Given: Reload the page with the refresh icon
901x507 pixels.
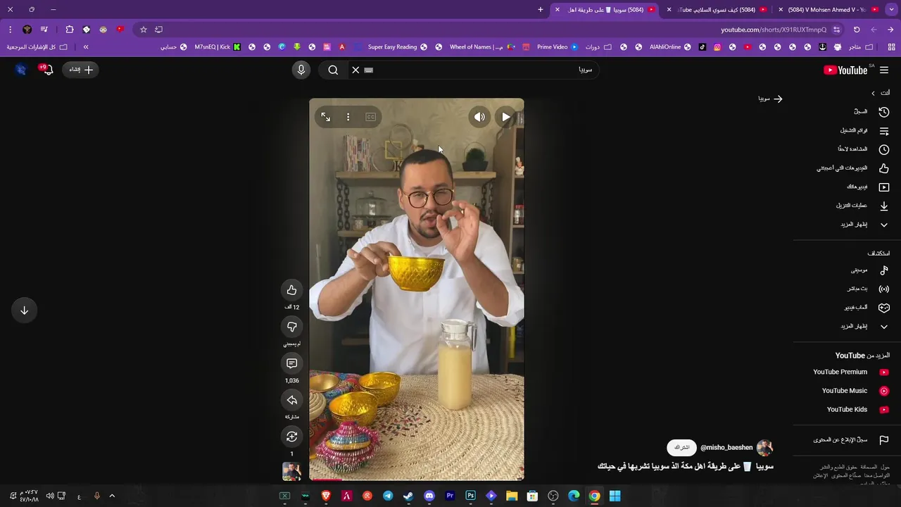Looking at the screenshot, I should (x=857, y=30).
